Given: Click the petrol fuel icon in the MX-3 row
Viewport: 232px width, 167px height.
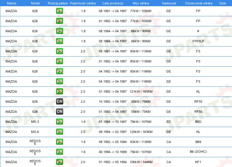Looking at the screenshot, I should click(59, 121).
